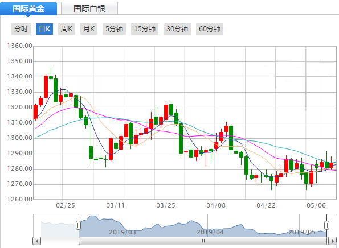Click the 2019/03 marker in overview timeline
339x248 pixels.
coord(122,232)
